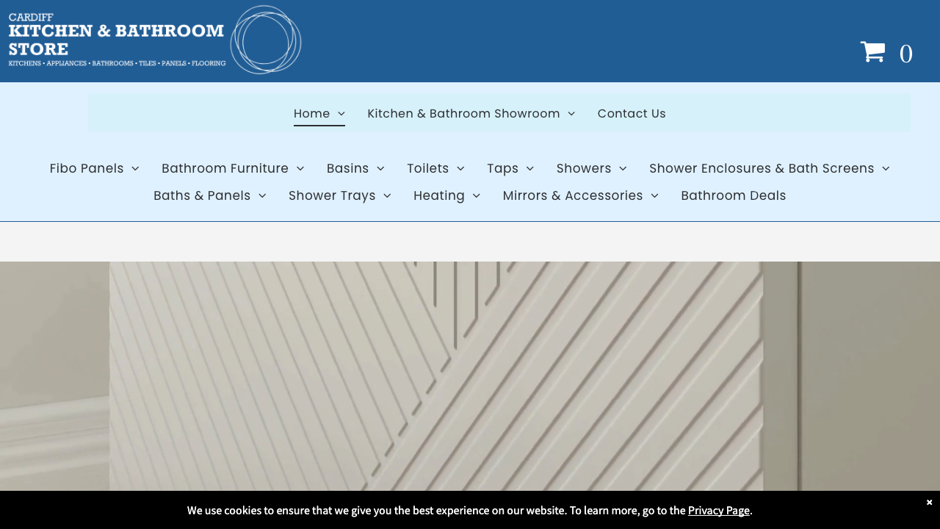This screenshot has width=940, height=529.
Task: Dismiss the cookies notification banner
Action: [x=928, y=502]
